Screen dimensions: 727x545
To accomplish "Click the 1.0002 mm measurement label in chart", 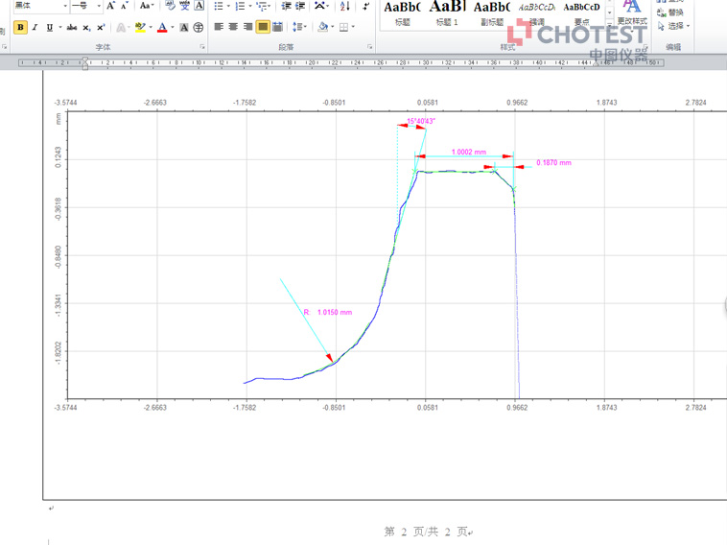I will [468, 152].
